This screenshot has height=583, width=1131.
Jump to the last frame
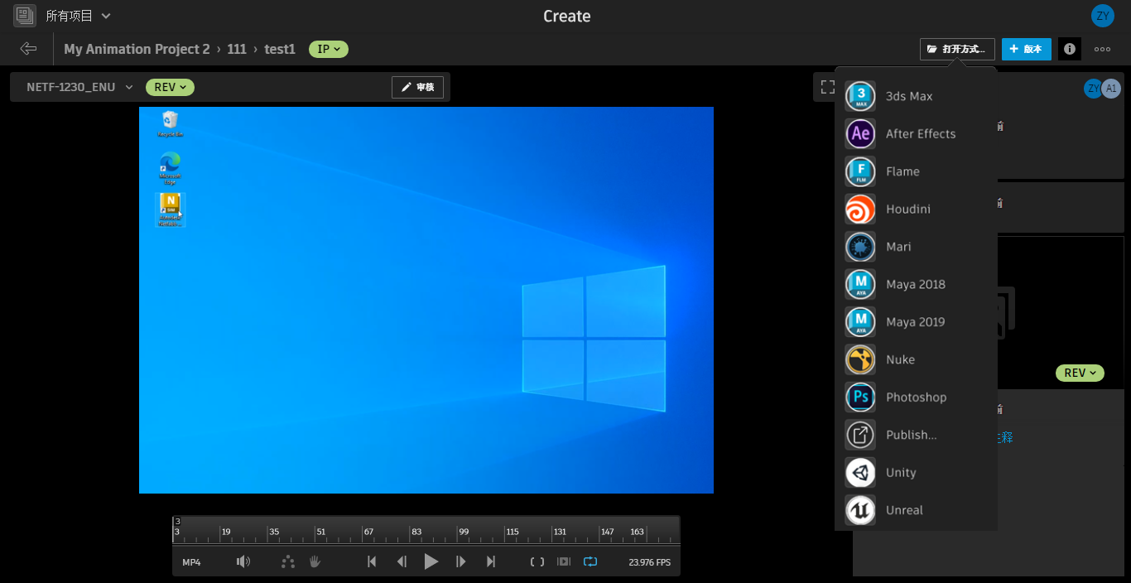[491, 561]
